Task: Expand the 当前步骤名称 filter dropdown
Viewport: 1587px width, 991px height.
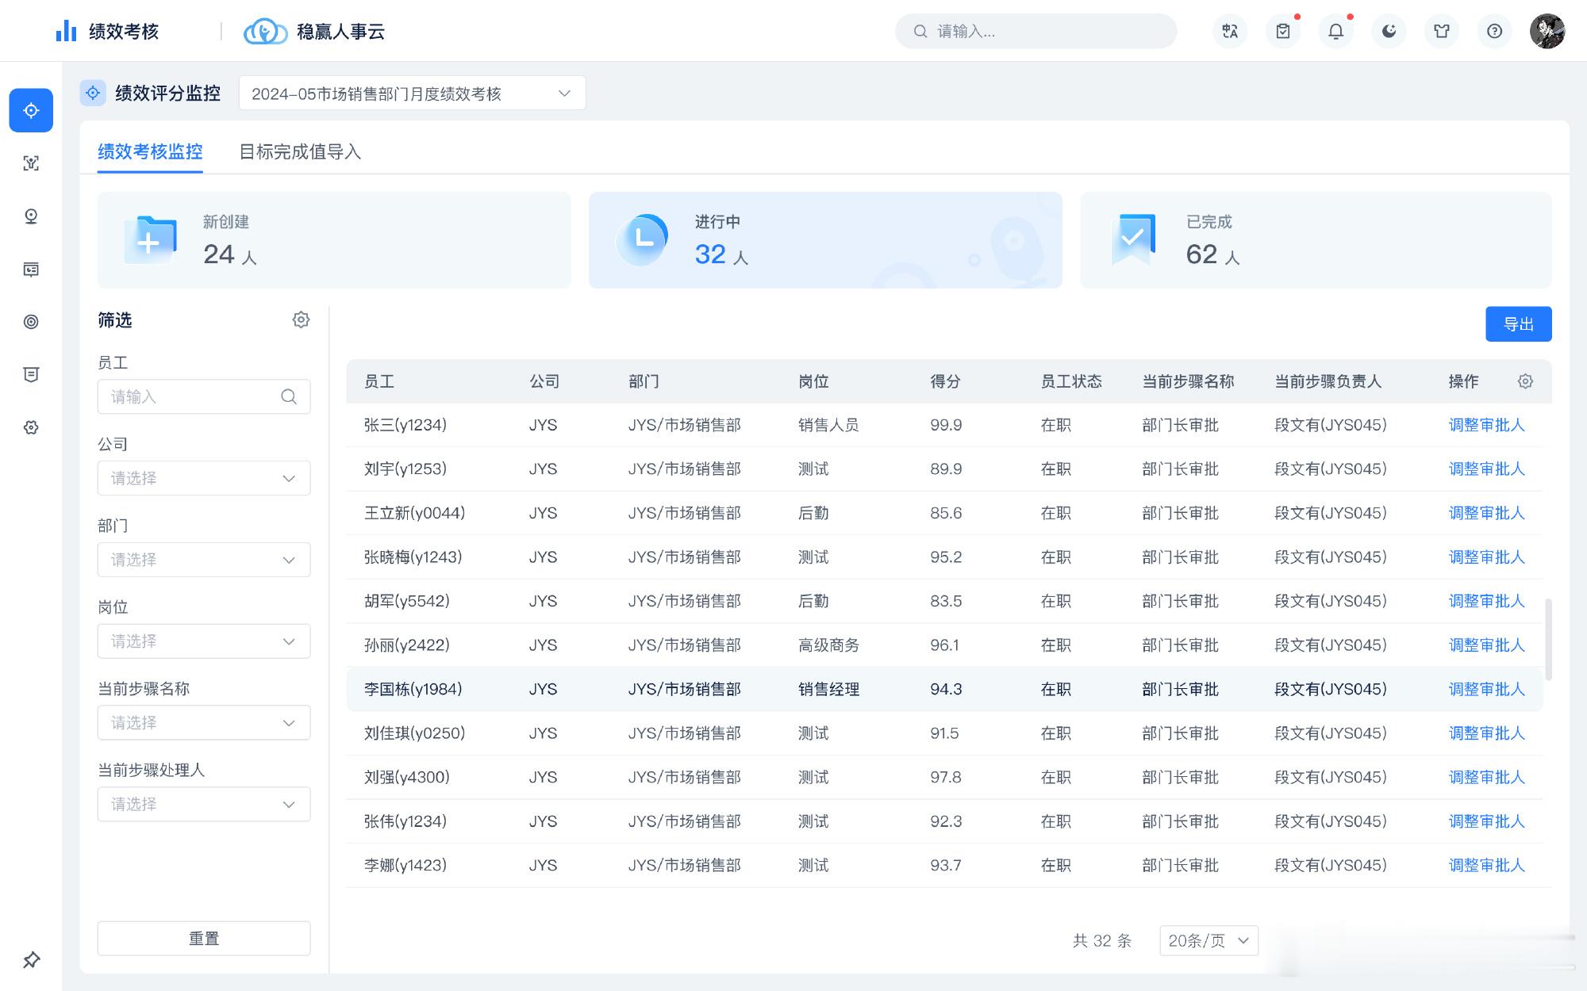Action: (204, 723)
